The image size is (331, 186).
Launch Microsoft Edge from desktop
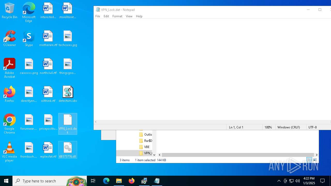(29, 12)
